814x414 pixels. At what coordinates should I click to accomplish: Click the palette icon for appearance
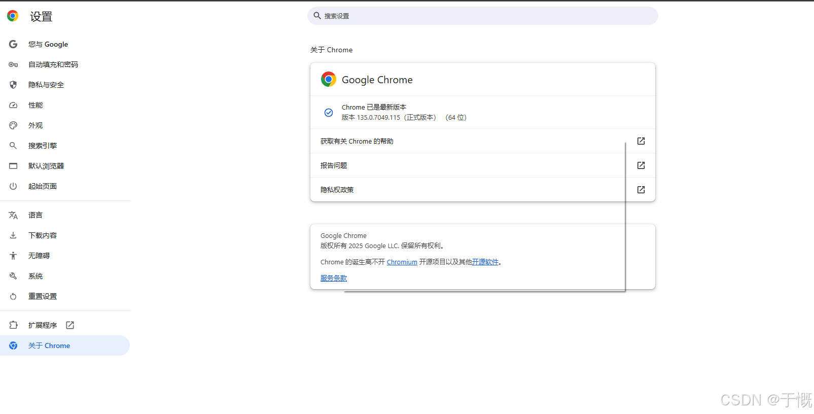[x=13, y=125]
